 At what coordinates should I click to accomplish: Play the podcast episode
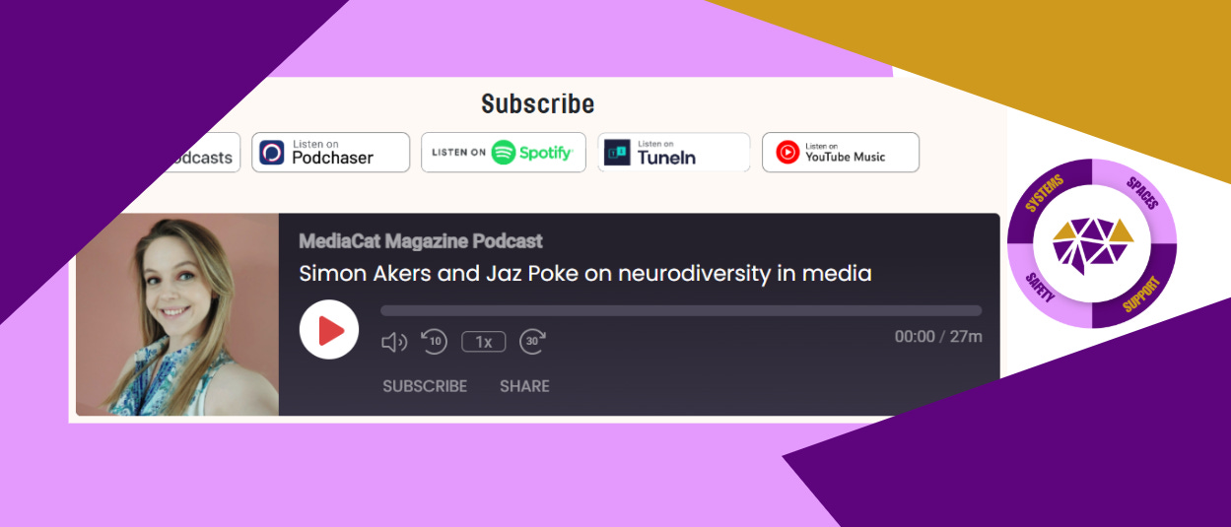(328, 330)
